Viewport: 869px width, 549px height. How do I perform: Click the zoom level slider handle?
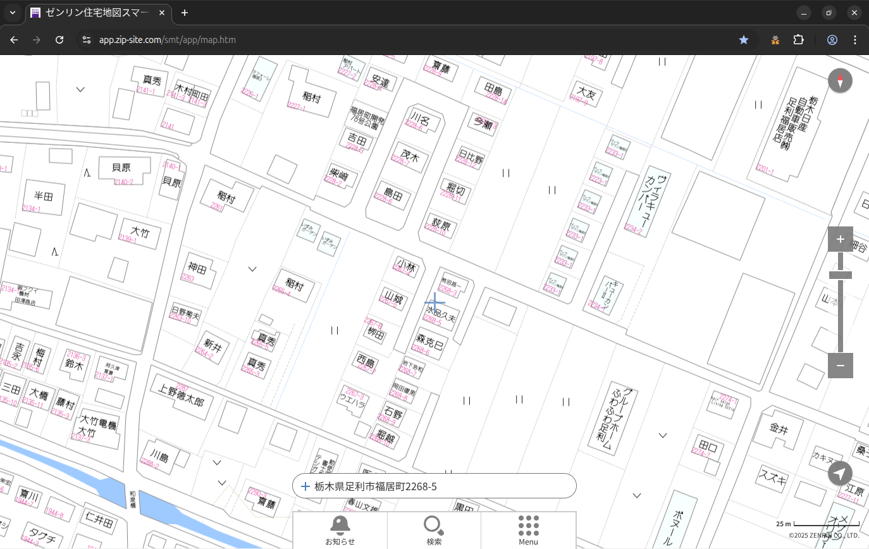pyautogui.click(x=840, y=274)
